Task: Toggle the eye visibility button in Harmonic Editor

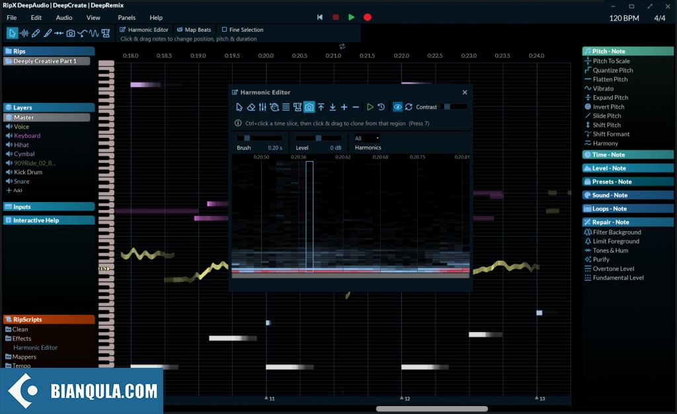Action: click(397, 107)
